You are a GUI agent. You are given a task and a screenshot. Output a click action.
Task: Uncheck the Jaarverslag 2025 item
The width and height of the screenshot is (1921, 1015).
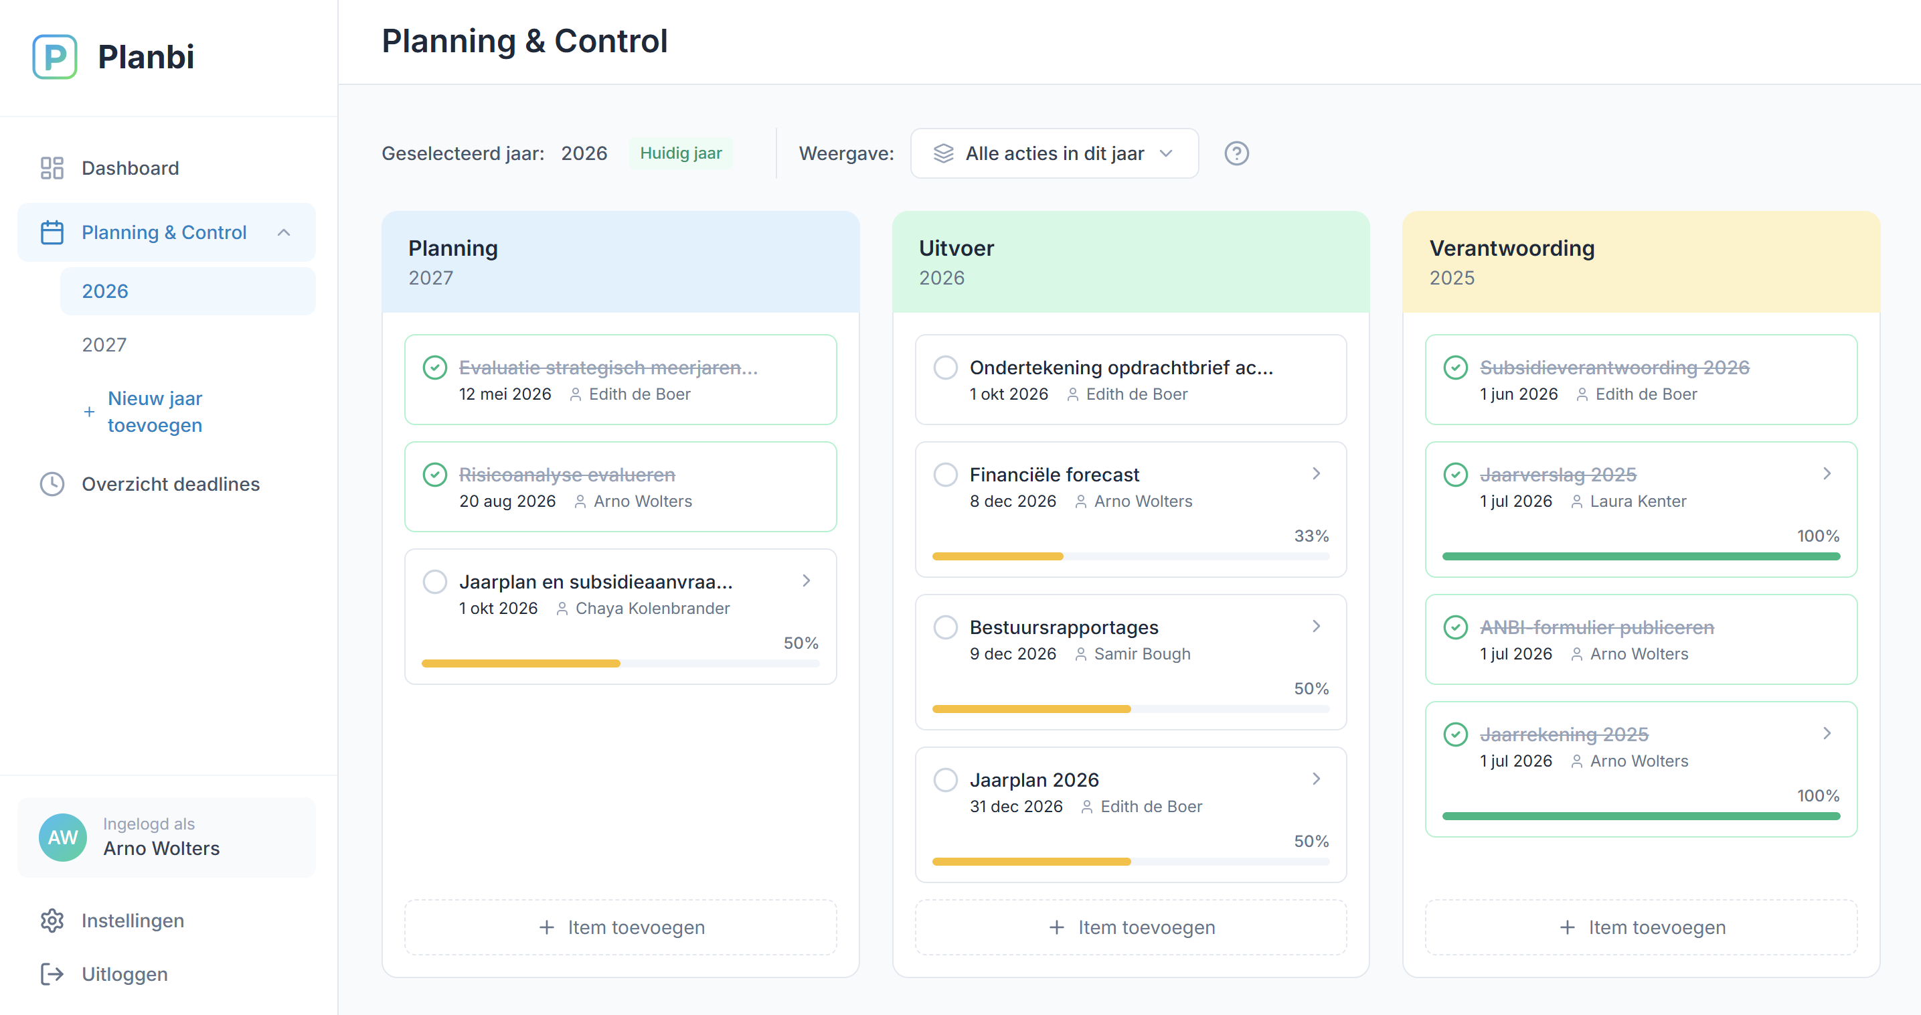click(1456, 475)
